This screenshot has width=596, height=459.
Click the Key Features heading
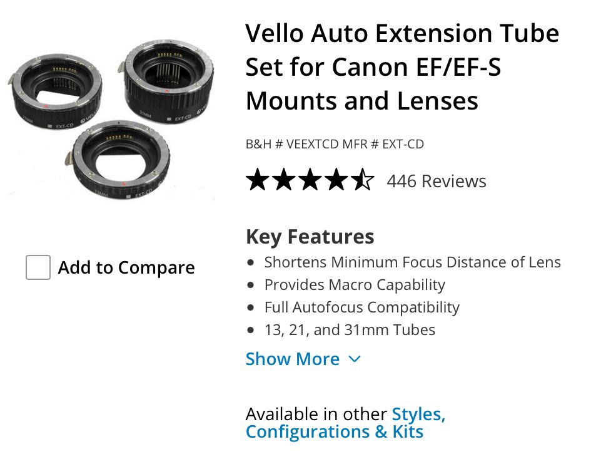(x=310, y=237)
